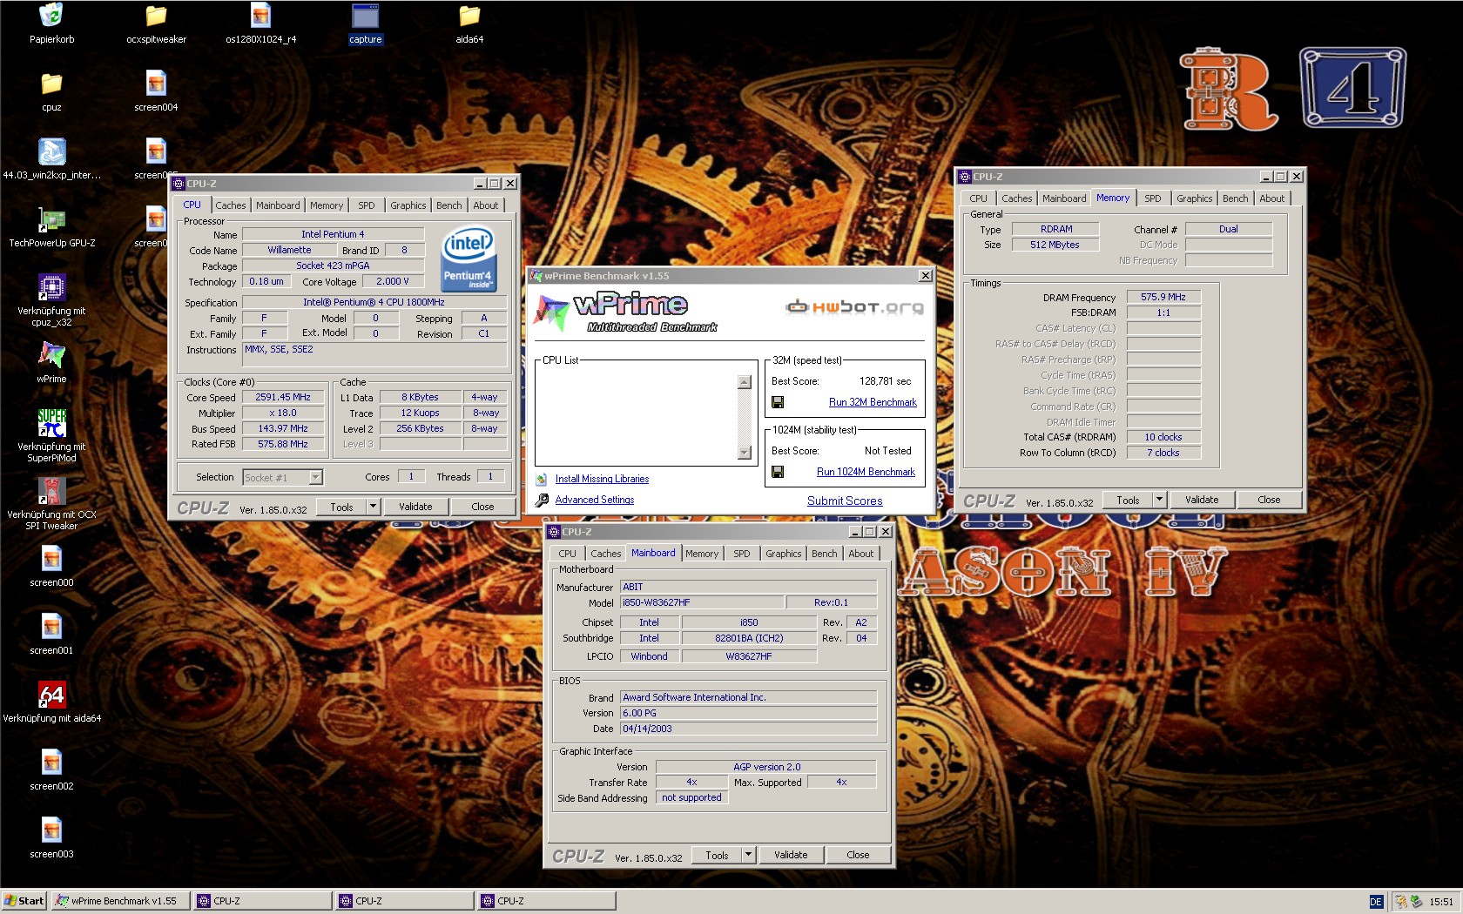Click Submit Scores link
The image size is (1463, 914).
click(845, 501)
